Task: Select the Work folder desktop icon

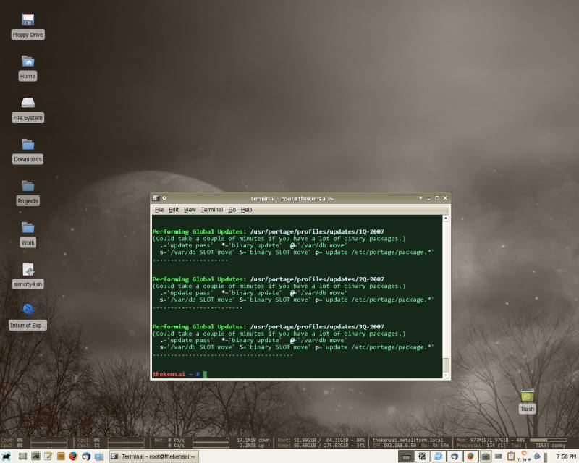Action: pyautogui.click(x=28, y=234)
